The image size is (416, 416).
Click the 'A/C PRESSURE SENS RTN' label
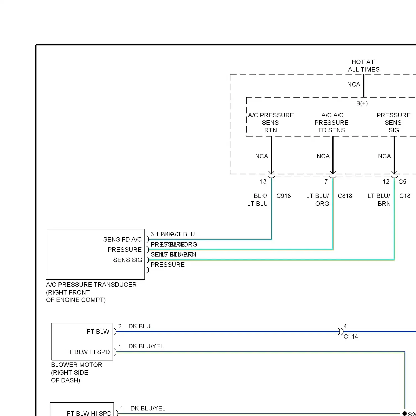tap(271, 123)
